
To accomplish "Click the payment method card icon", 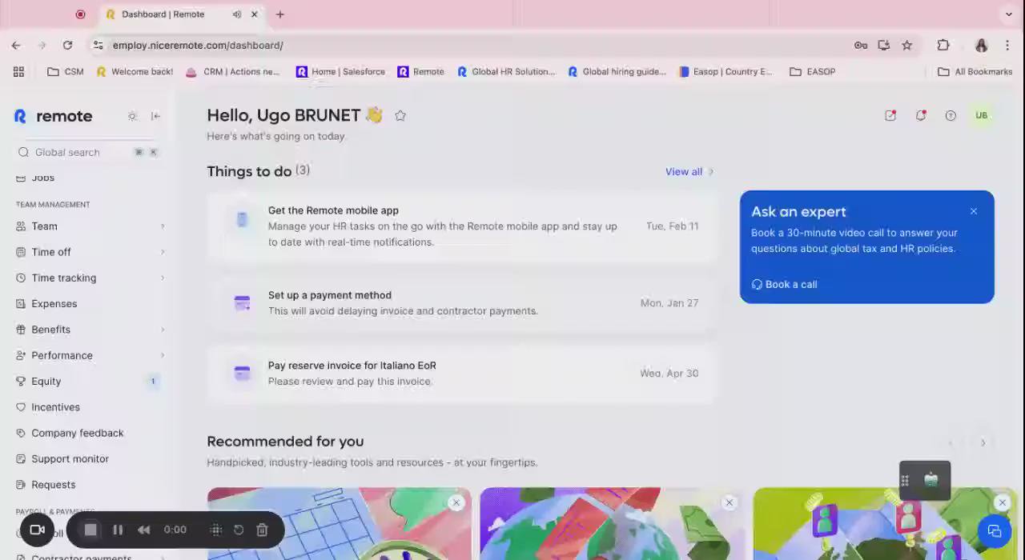I will click(x=242, y=303).
